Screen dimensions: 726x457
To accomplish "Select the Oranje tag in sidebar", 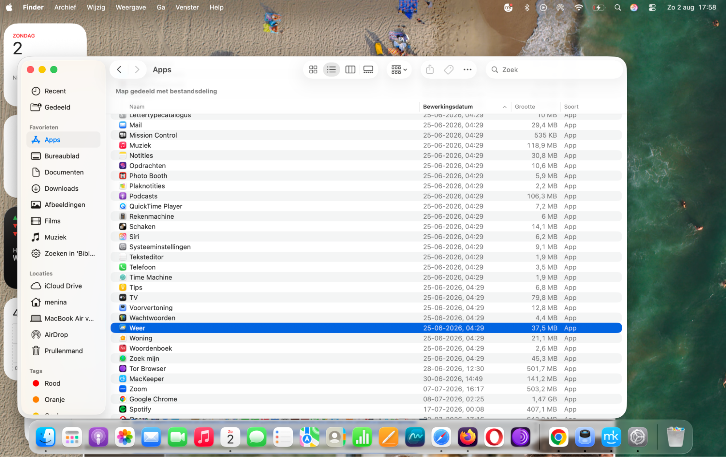I will [63, 400].
